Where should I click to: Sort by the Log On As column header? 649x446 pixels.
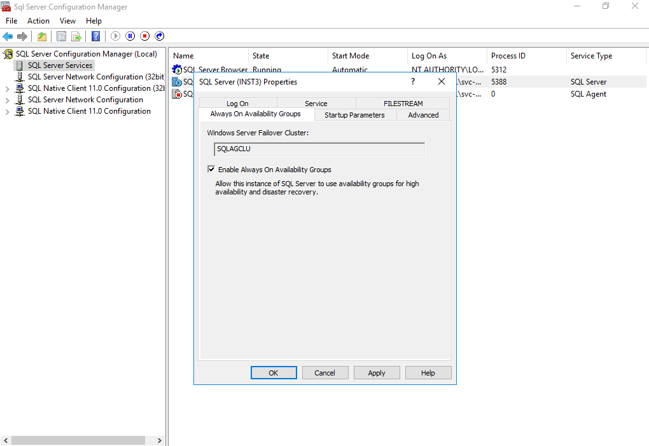(447, 56)
